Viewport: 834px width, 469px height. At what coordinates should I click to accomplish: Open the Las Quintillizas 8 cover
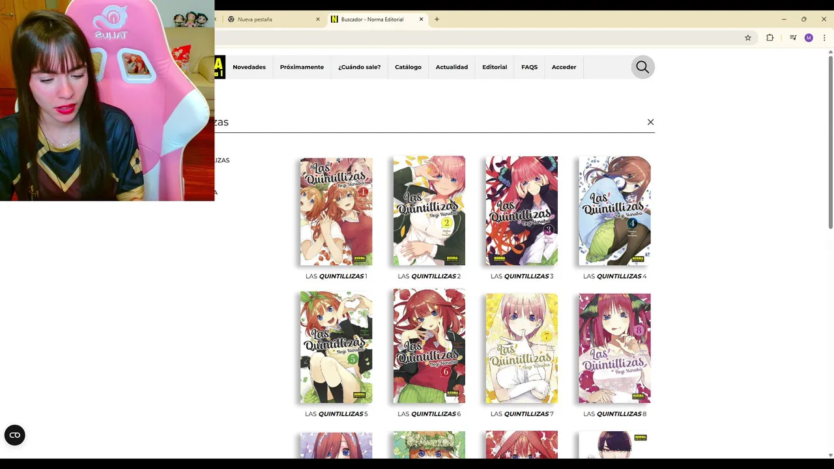pyautogui.click(x=614, y=348)
